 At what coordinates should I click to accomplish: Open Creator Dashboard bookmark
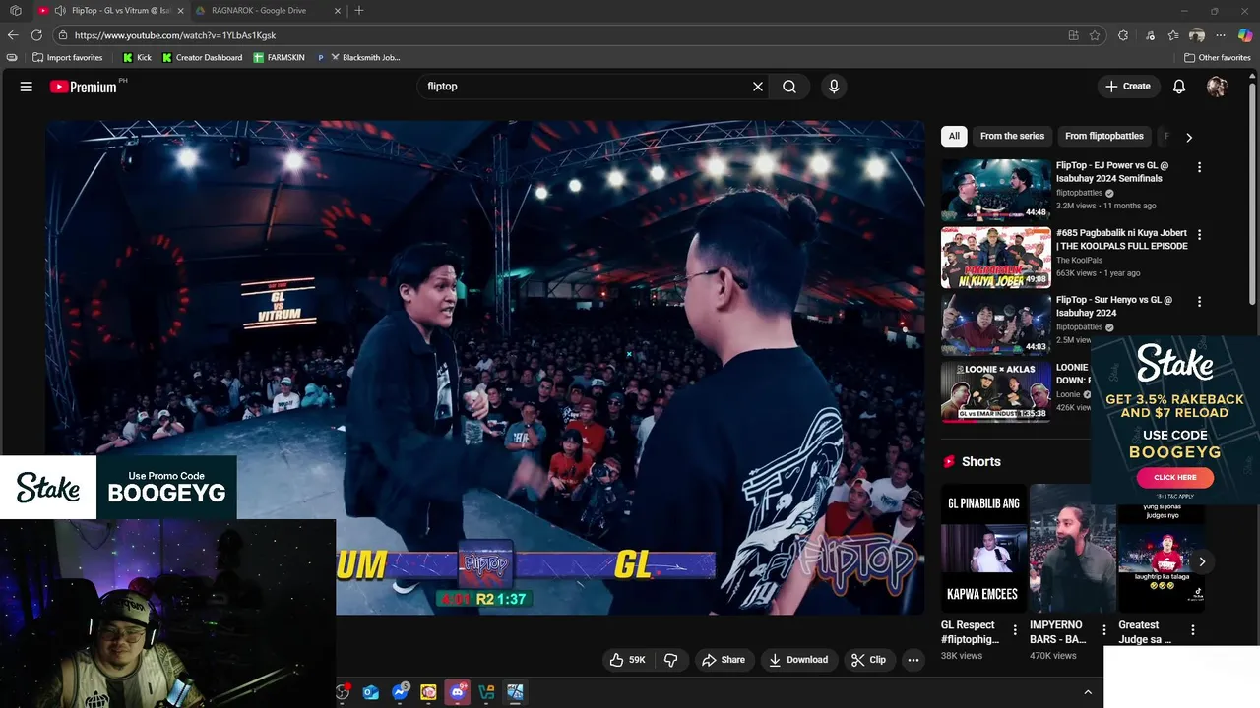tap(202, 58)
